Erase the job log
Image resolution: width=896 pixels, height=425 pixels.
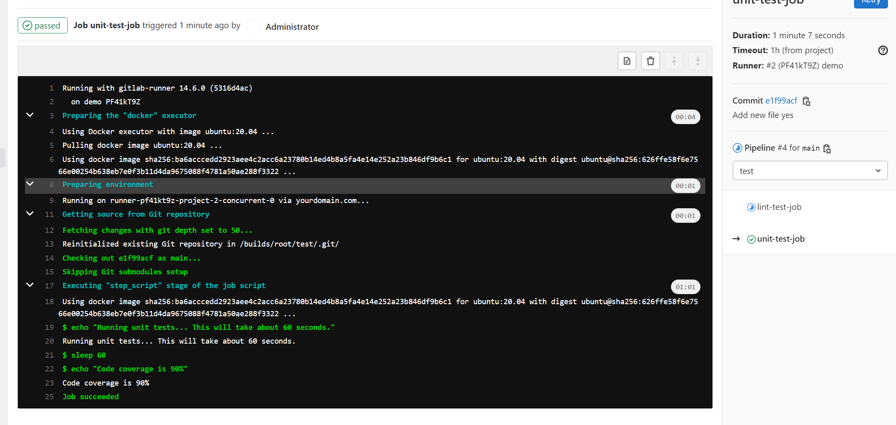(x=650, y=60)
